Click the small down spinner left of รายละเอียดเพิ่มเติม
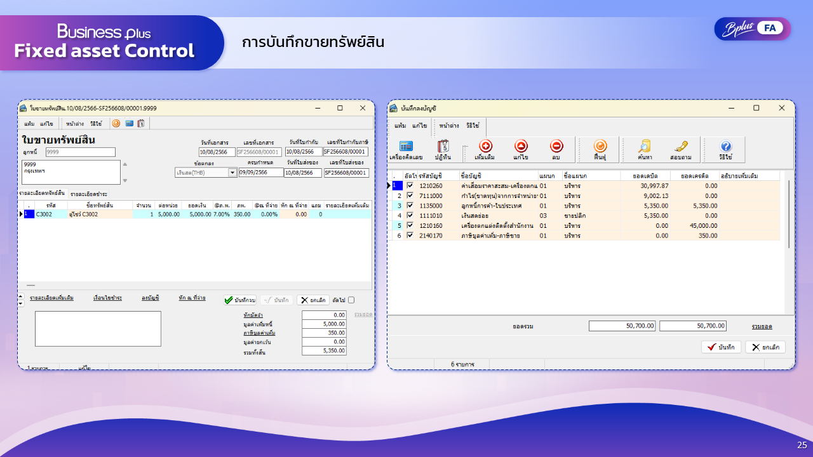 [20, 303]
